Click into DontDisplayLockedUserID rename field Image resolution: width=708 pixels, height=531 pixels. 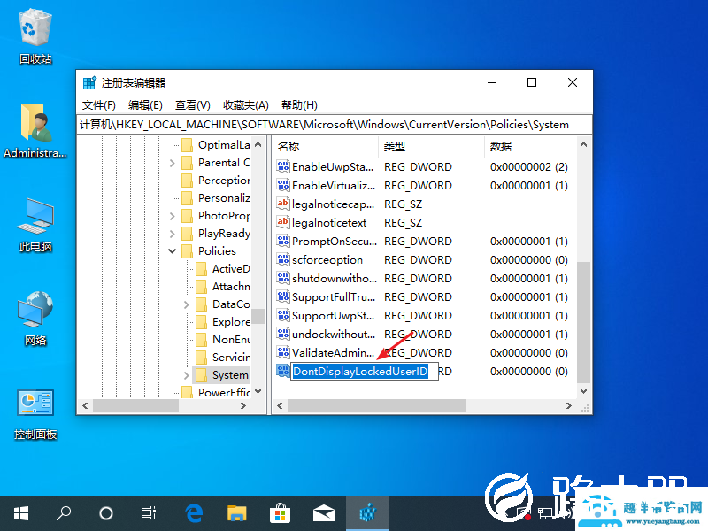(365, 371)
